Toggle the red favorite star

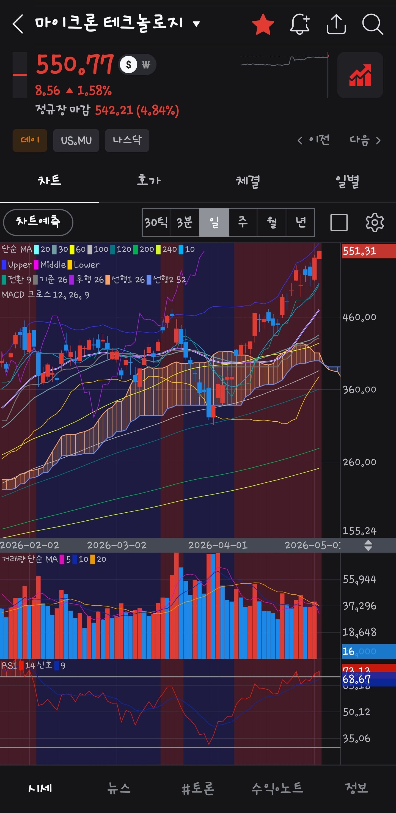[263, 24]
